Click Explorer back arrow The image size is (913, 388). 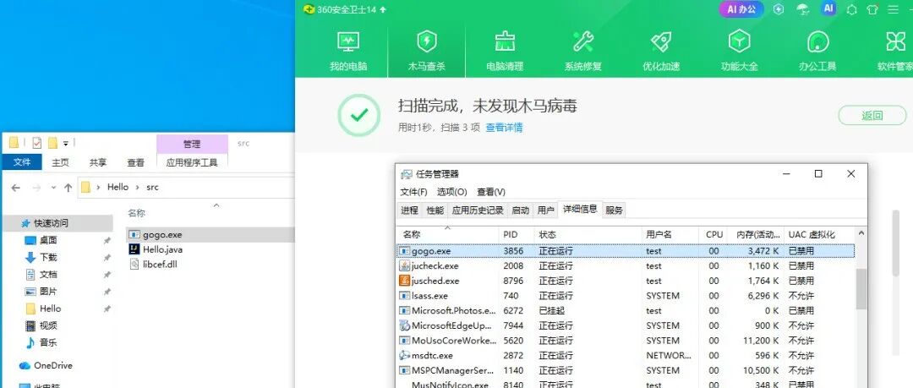(x=16, y=188)
